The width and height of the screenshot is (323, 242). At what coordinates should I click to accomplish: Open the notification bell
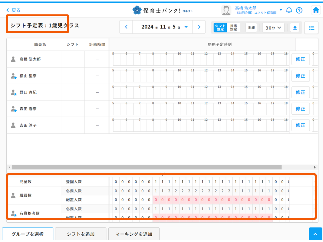click(289, 10)
